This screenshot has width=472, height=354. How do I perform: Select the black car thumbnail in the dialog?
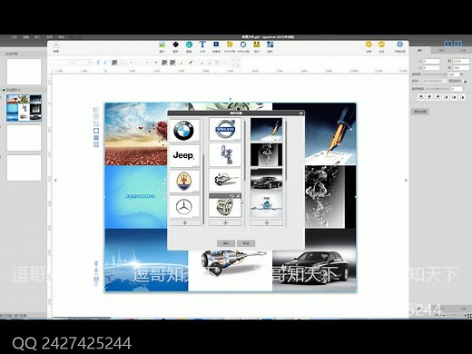click(267, 180)
